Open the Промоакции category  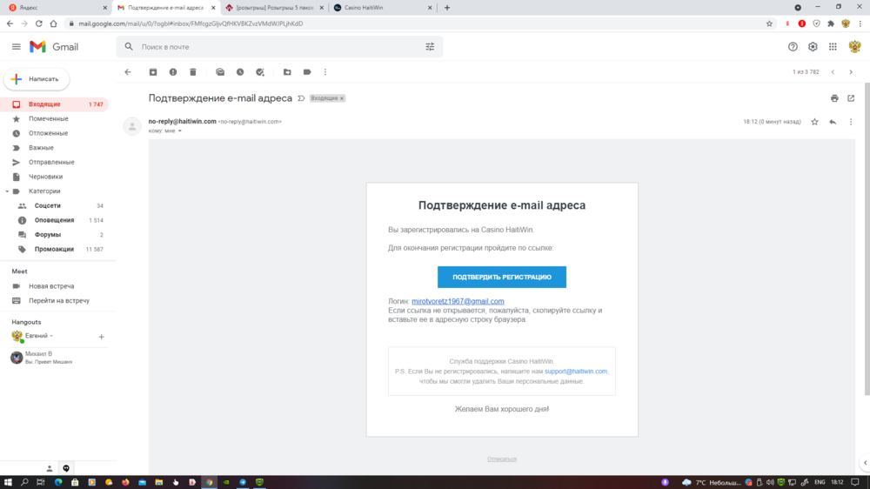54,249
